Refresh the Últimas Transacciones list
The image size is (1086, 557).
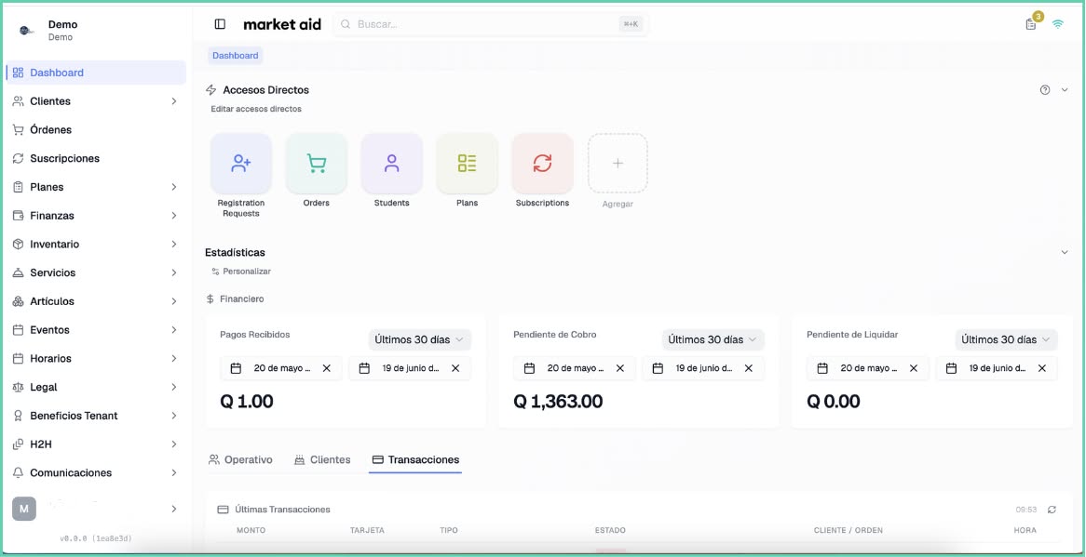pos(1052,510)
